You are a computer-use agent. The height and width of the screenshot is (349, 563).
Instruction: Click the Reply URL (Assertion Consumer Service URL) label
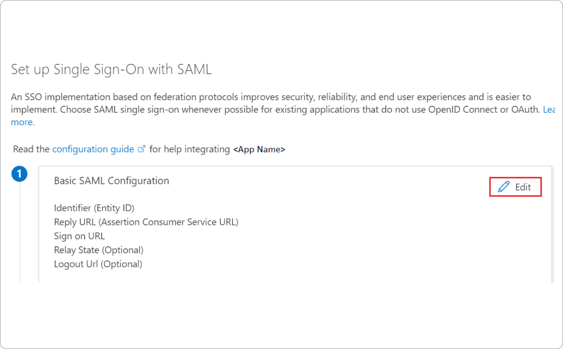click(147, 222)
